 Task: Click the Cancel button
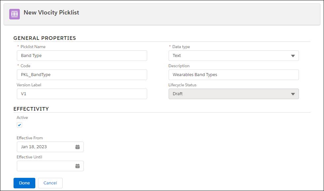click(50, 183)
